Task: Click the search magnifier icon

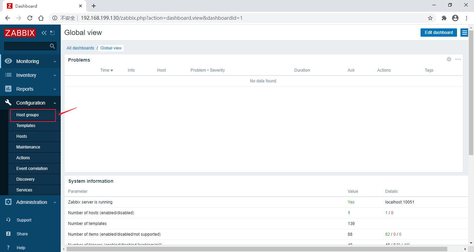Action: [52, 46]
